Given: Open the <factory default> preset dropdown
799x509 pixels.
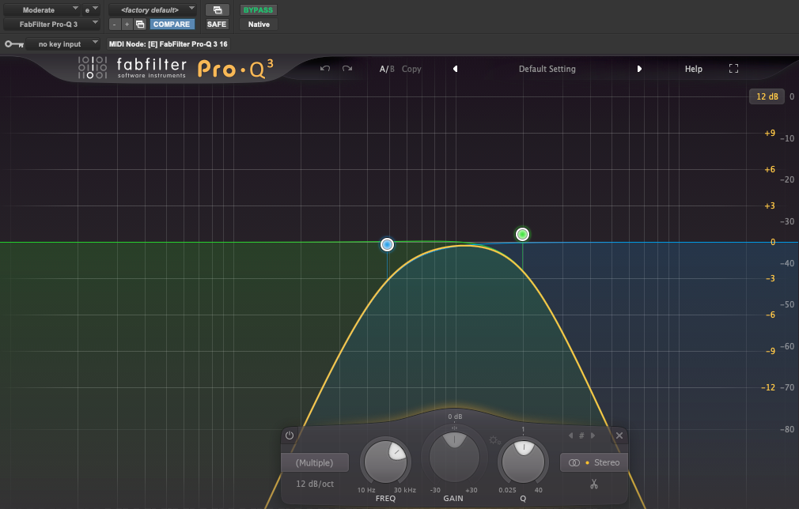Looking at the screenshot, I should (153, 10).
